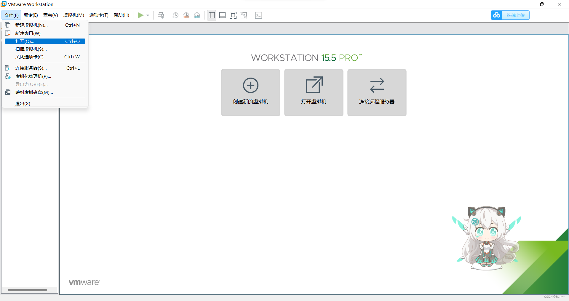569x301 pixels.
Task: Choose 关闭选项卡(C) menu entry
Action: click(45, 57)
